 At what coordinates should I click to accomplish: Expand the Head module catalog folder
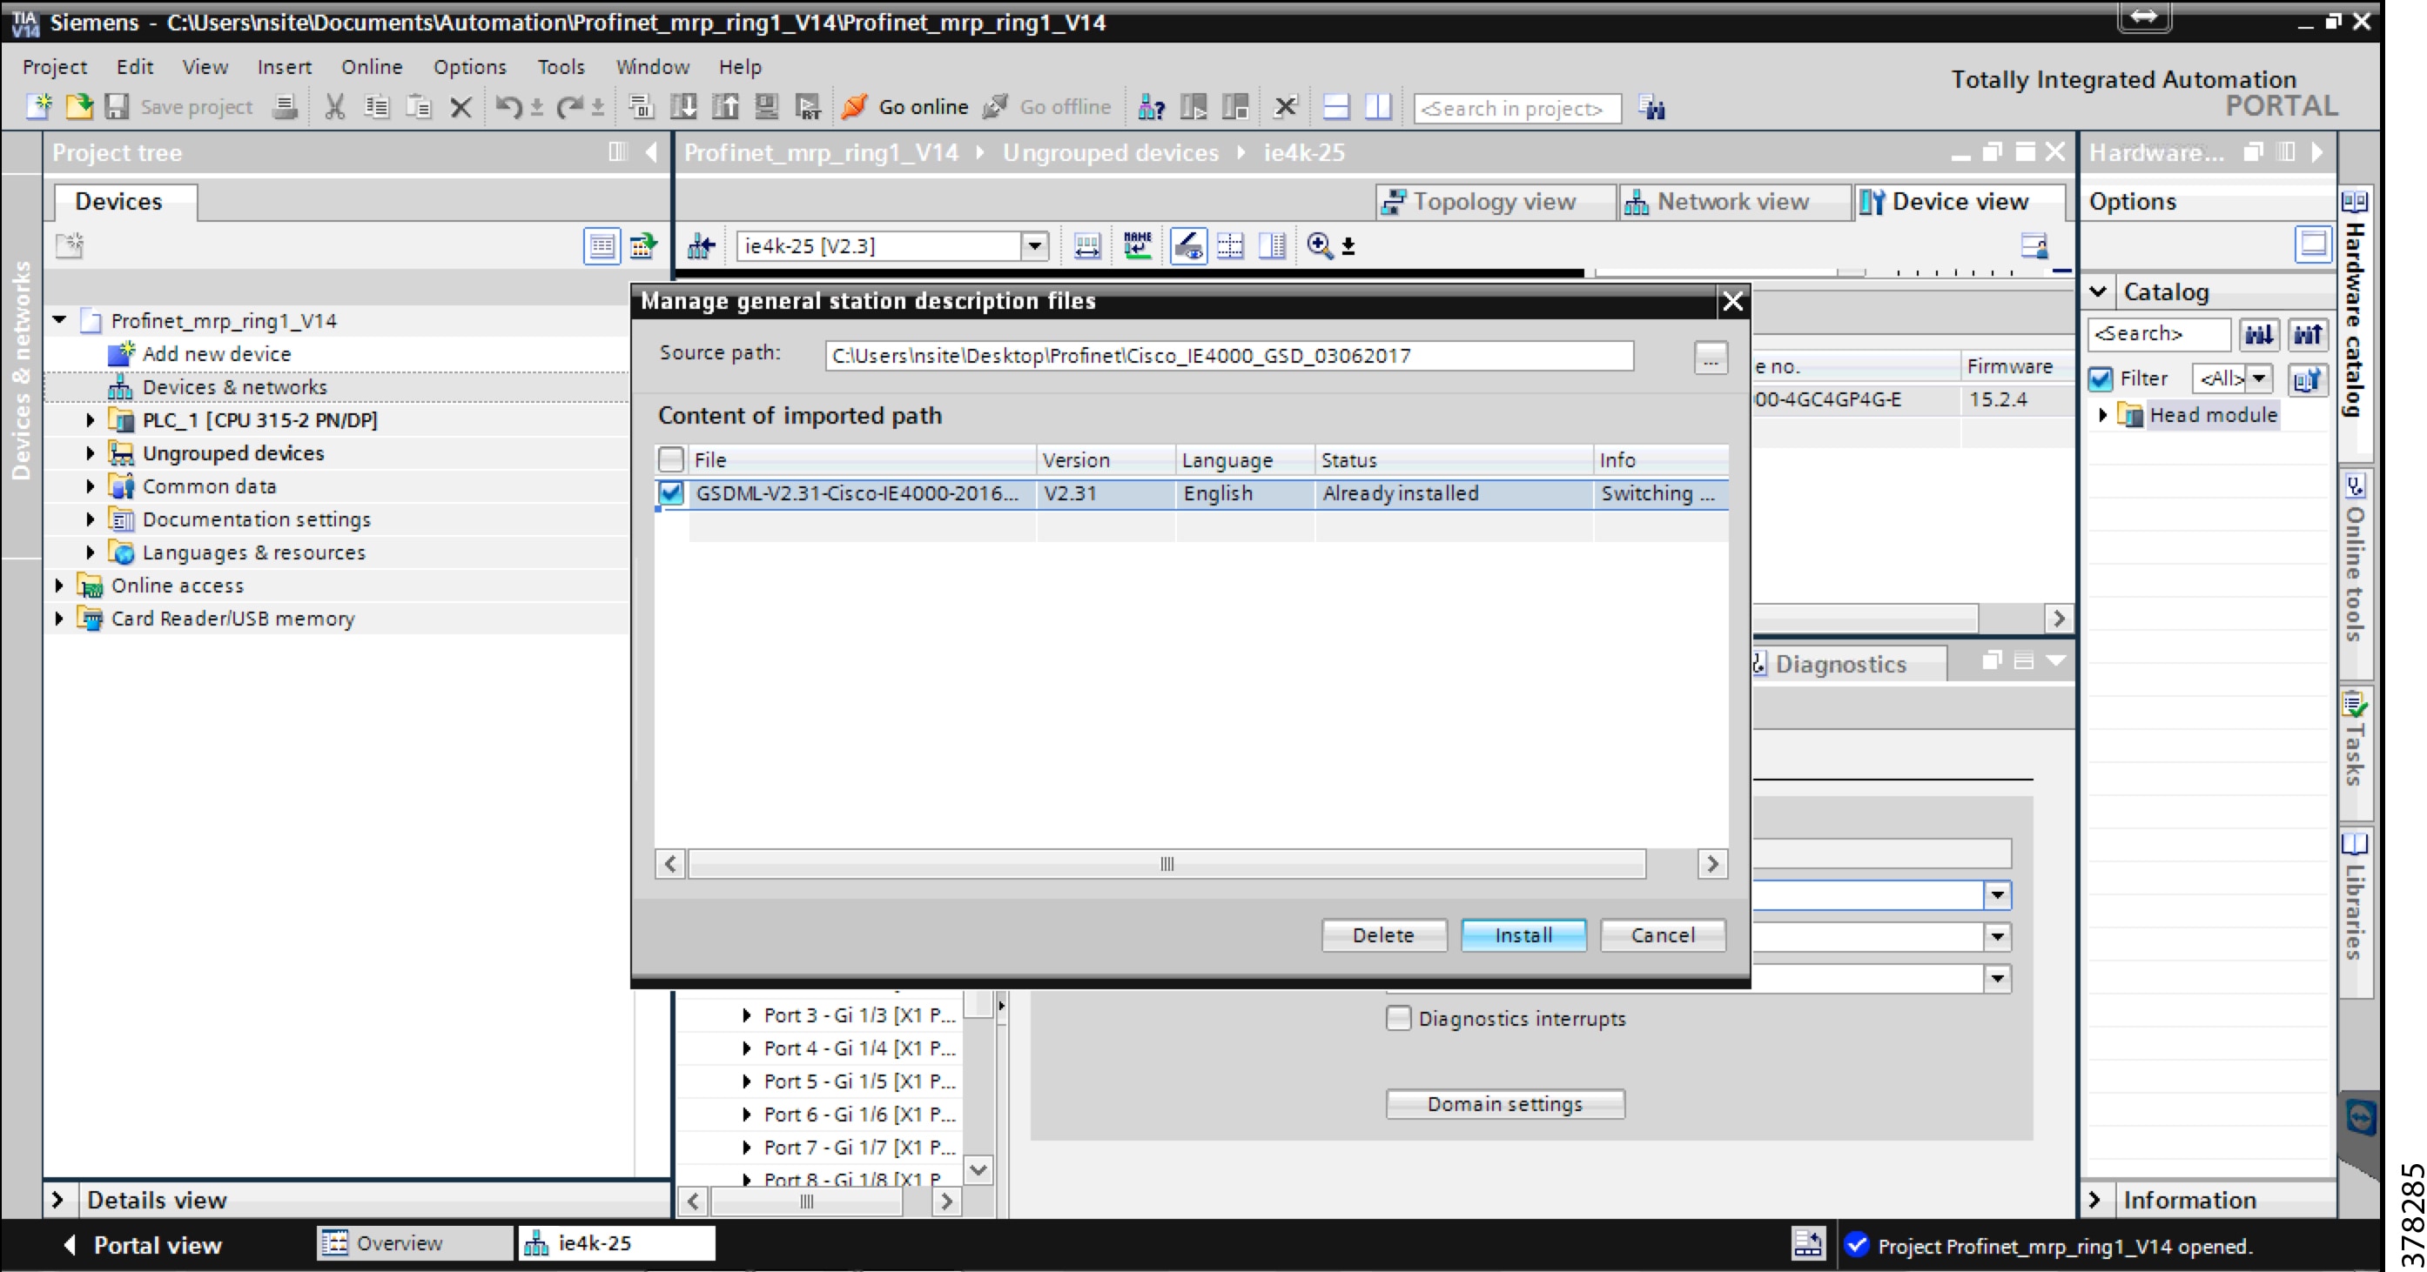[2102, 414]
